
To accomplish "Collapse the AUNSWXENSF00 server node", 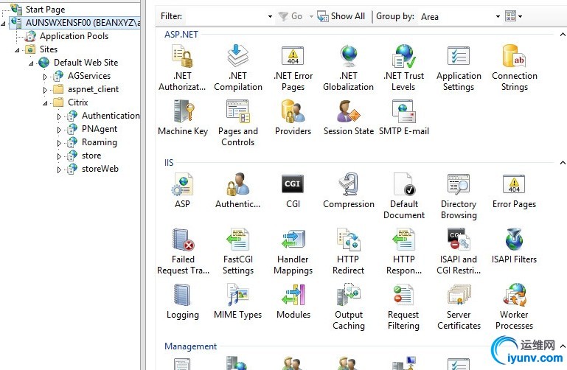I will [4, 24].
